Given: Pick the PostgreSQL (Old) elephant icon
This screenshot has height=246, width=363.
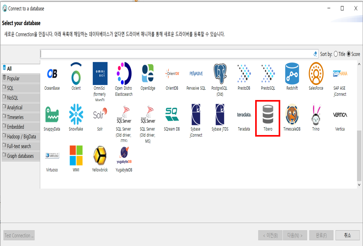Looking at the screenshot, I should [x=220, y=74].
